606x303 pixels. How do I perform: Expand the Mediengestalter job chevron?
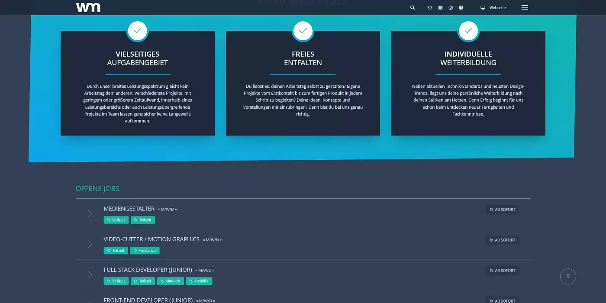click(x=90, y=213)
